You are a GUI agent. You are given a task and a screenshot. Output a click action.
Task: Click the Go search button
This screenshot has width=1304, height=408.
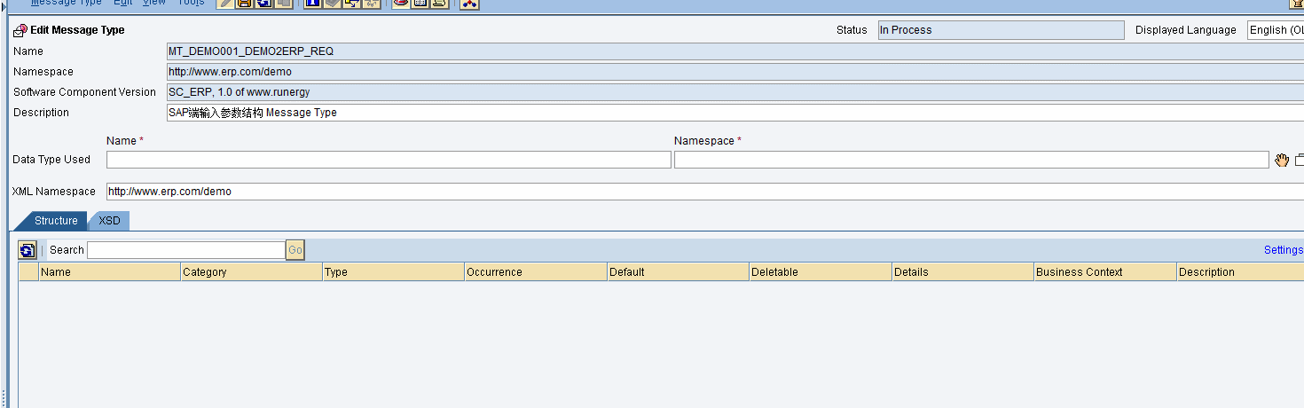pos(295,250)
